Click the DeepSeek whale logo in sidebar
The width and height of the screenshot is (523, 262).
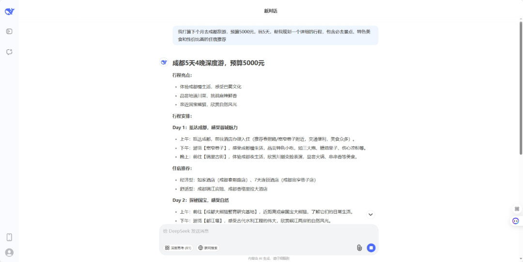pyautogui.click(x=10, y=11)
